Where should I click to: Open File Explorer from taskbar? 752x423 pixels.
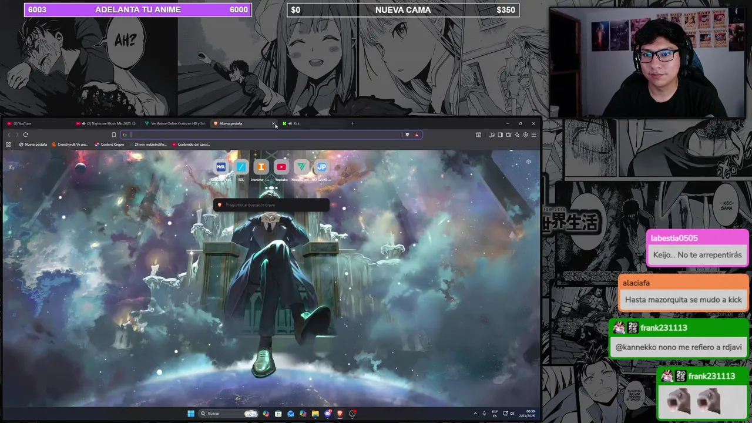315,413
